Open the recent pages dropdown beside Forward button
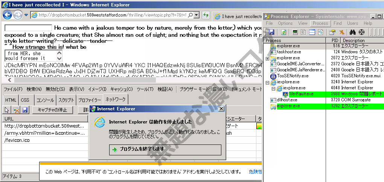Viewport: 384px width, 182px height. 26,15
